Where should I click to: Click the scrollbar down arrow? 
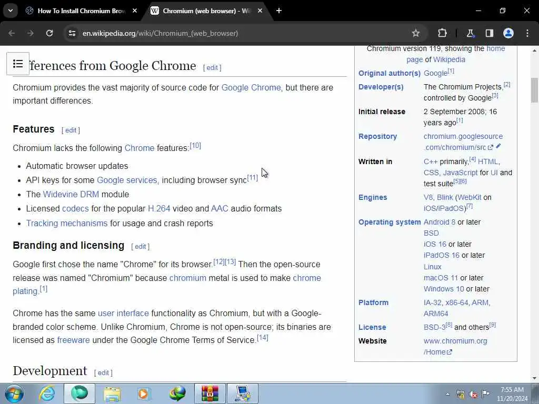(x=534, y=378)
